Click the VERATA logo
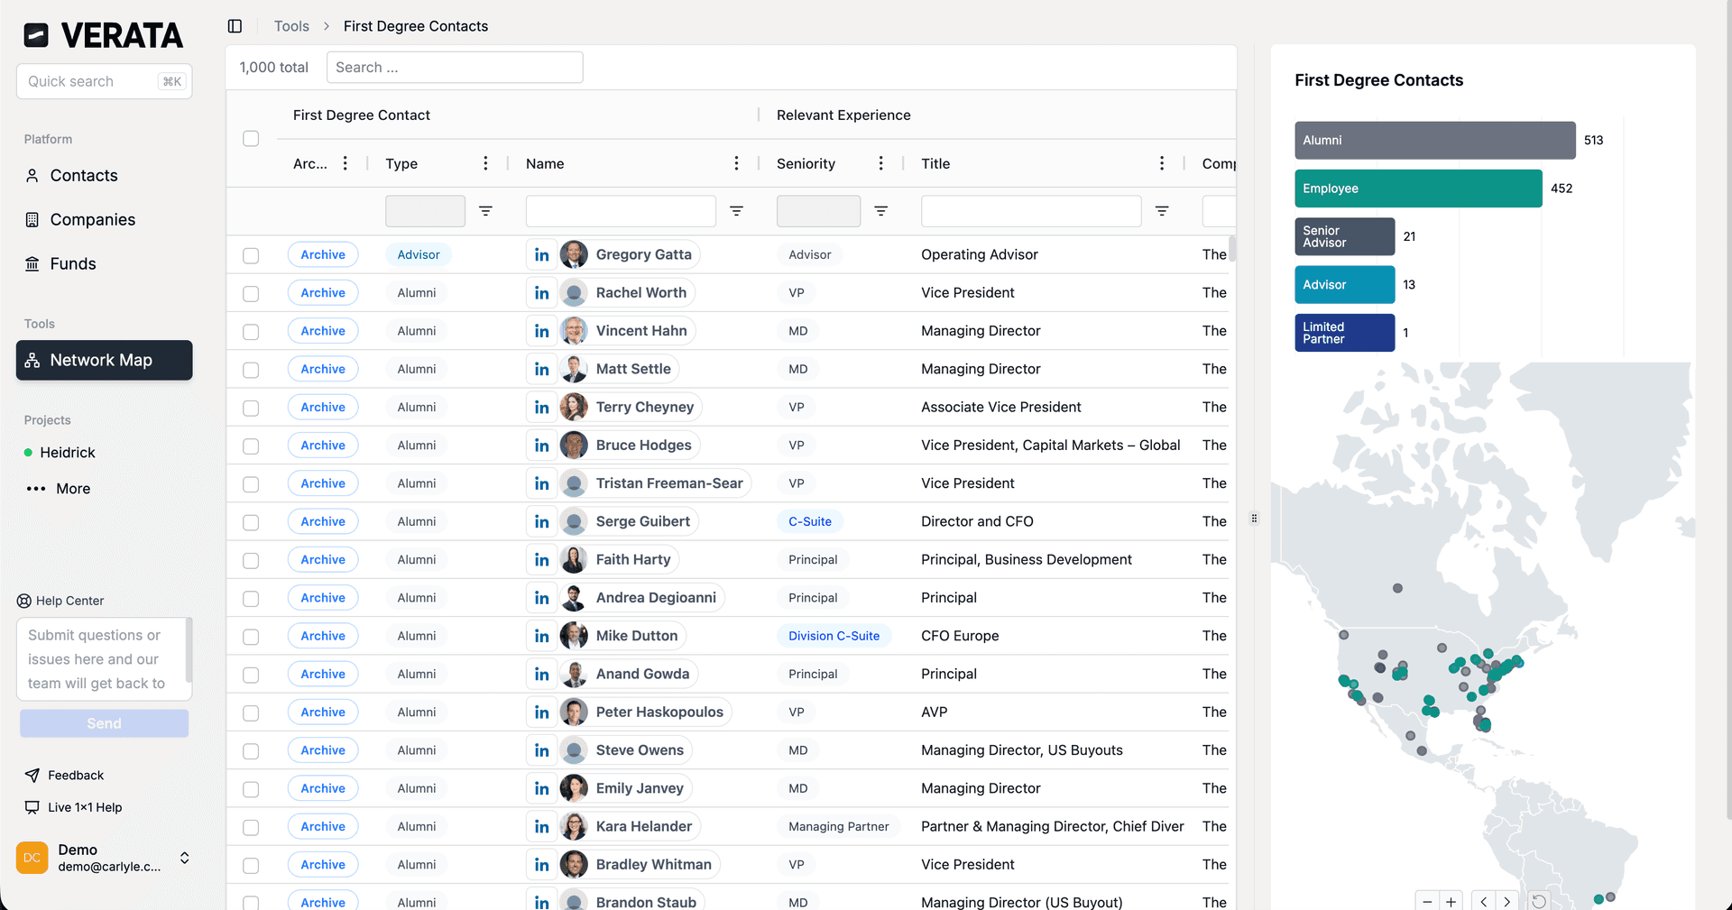The height and width of the screenshot is (910, 1732). coord(103,35)
